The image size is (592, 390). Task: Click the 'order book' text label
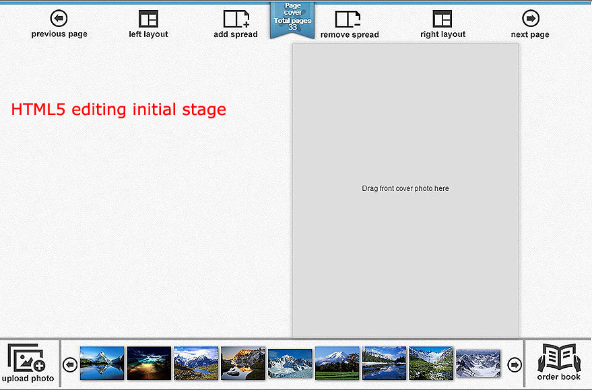[559, 377]
